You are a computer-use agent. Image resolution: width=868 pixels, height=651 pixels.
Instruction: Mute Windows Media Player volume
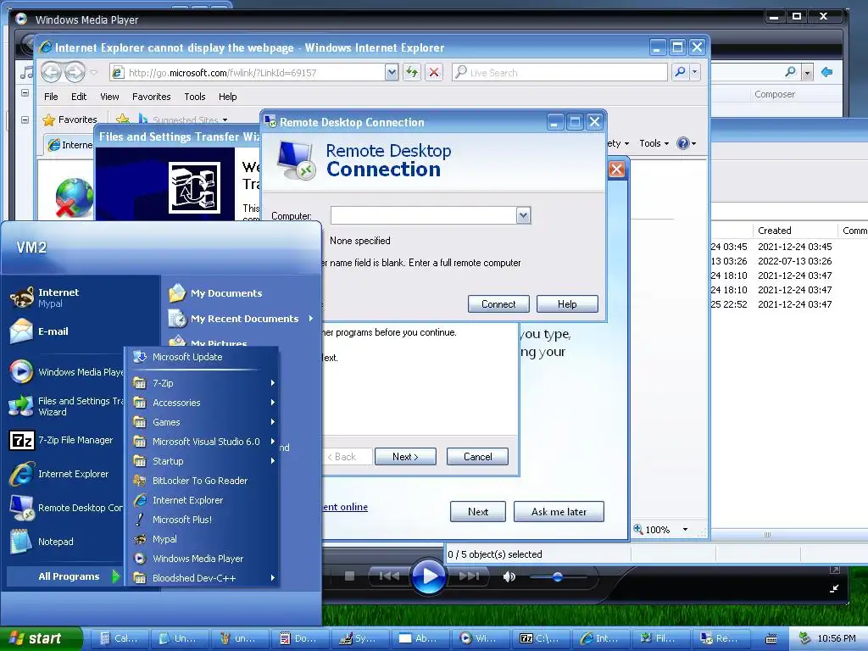point(509,576)
